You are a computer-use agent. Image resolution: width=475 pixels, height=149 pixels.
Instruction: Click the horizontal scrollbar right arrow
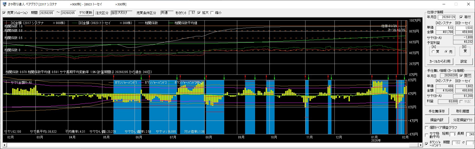tap(420, 145)
